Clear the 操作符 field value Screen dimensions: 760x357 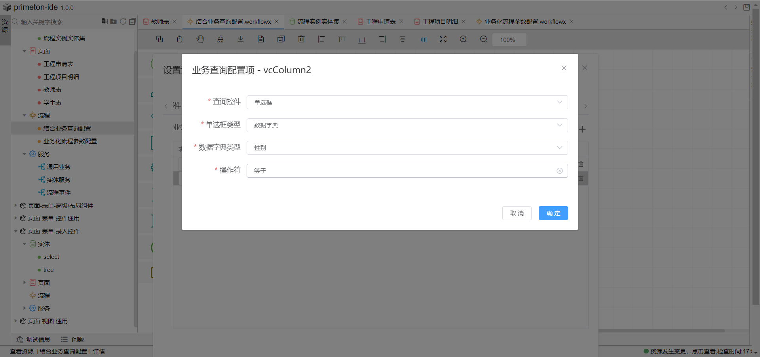559,171
